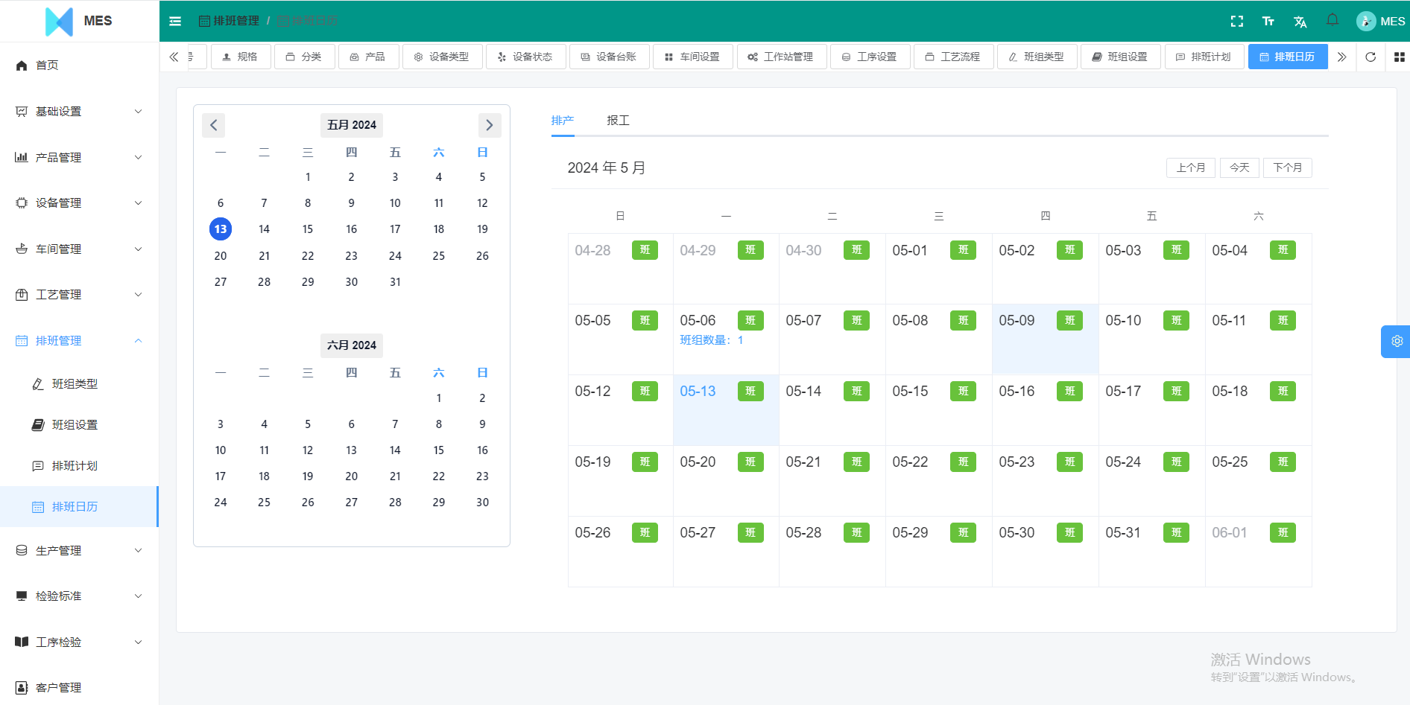Open 排班计划 submenu item in sidebar

[x=80, y=466]
